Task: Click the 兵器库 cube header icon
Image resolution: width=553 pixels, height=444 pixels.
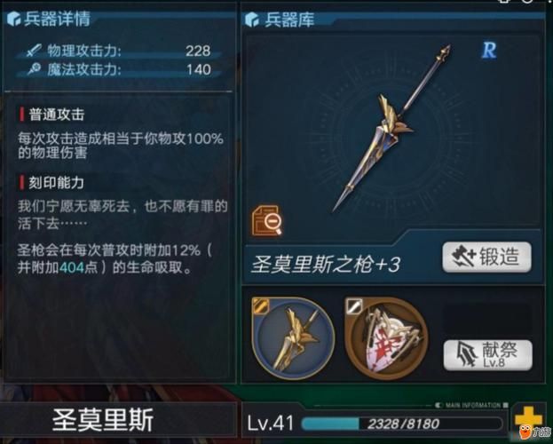Action: pos(252,20)
